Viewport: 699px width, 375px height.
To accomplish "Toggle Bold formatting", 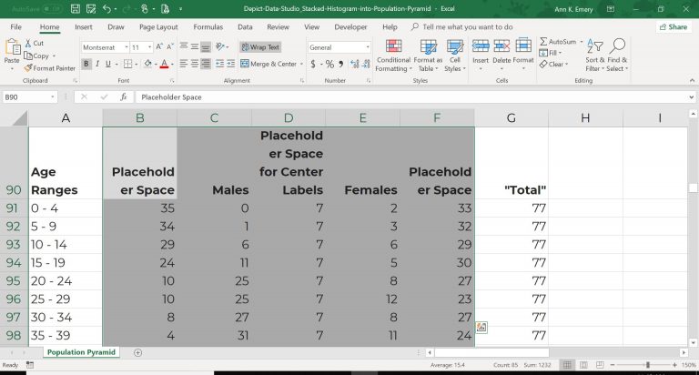I will pos(86,65).
